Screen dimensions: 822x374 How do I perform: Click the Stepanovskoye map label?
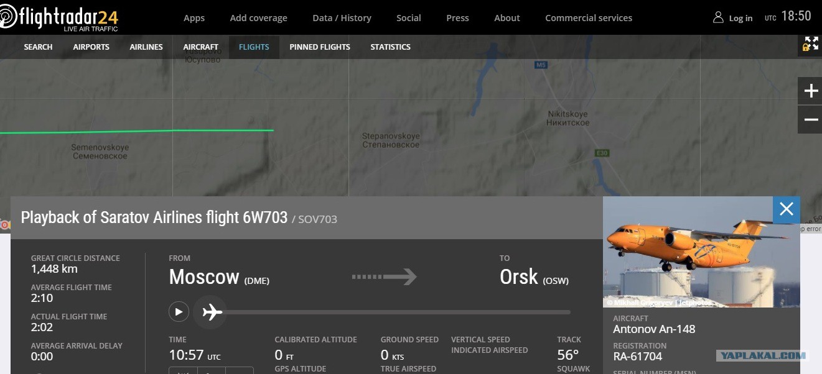coord(391,140)
